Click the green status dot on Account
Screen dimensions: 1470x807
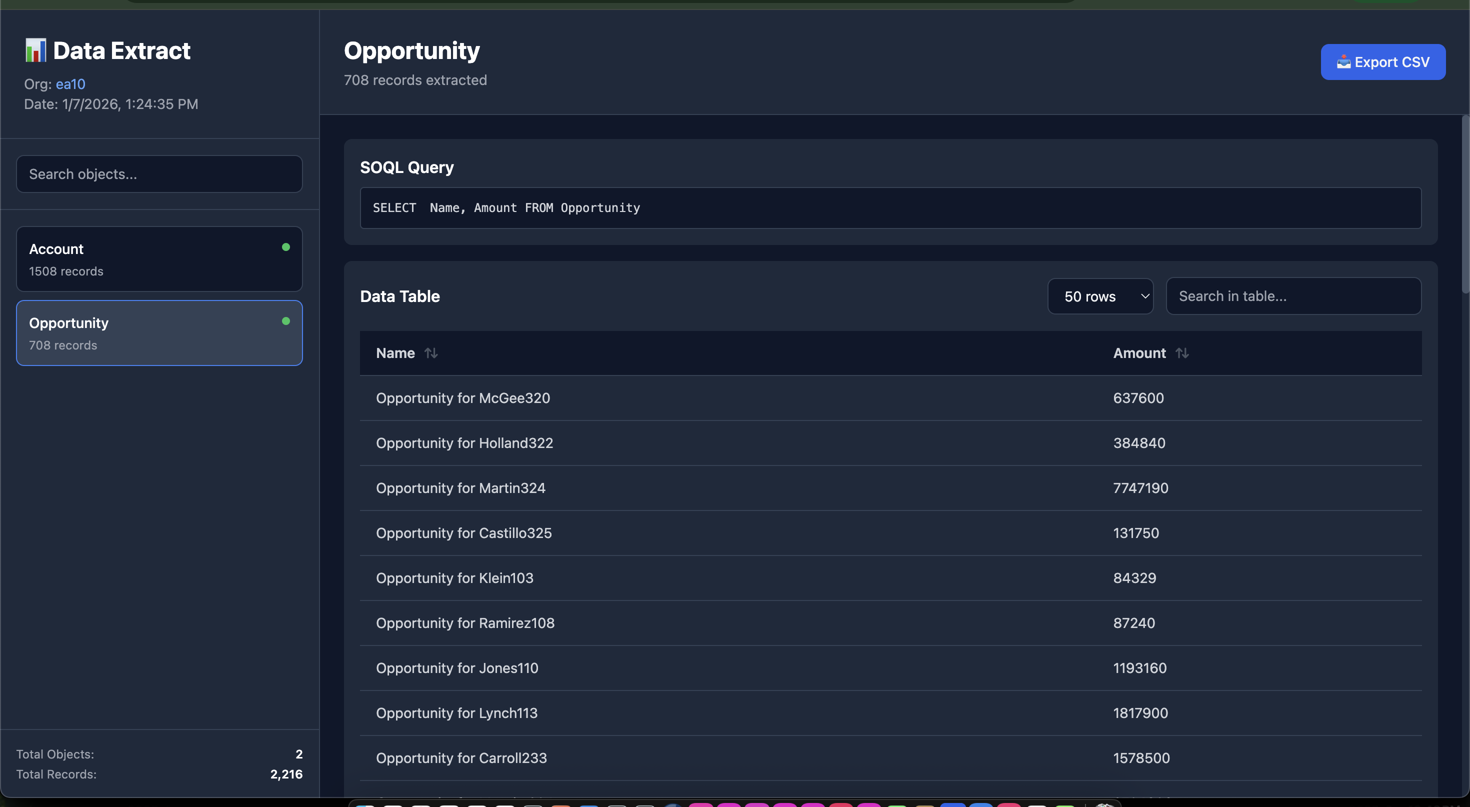(x=286, y=247)
